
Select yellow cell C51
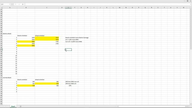pyautogui.click(x=47, y=37)
